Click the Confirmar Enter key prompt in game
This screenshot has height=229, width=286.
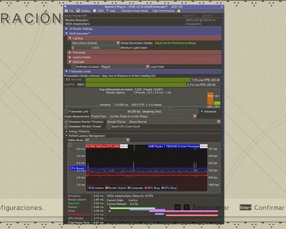(245, 208)
